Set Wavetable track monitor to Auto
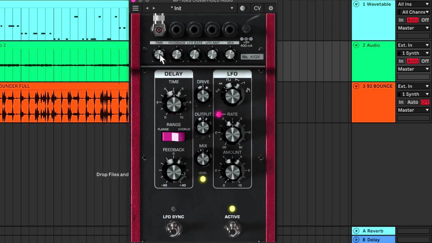432x243 pixels. point(412,20)
